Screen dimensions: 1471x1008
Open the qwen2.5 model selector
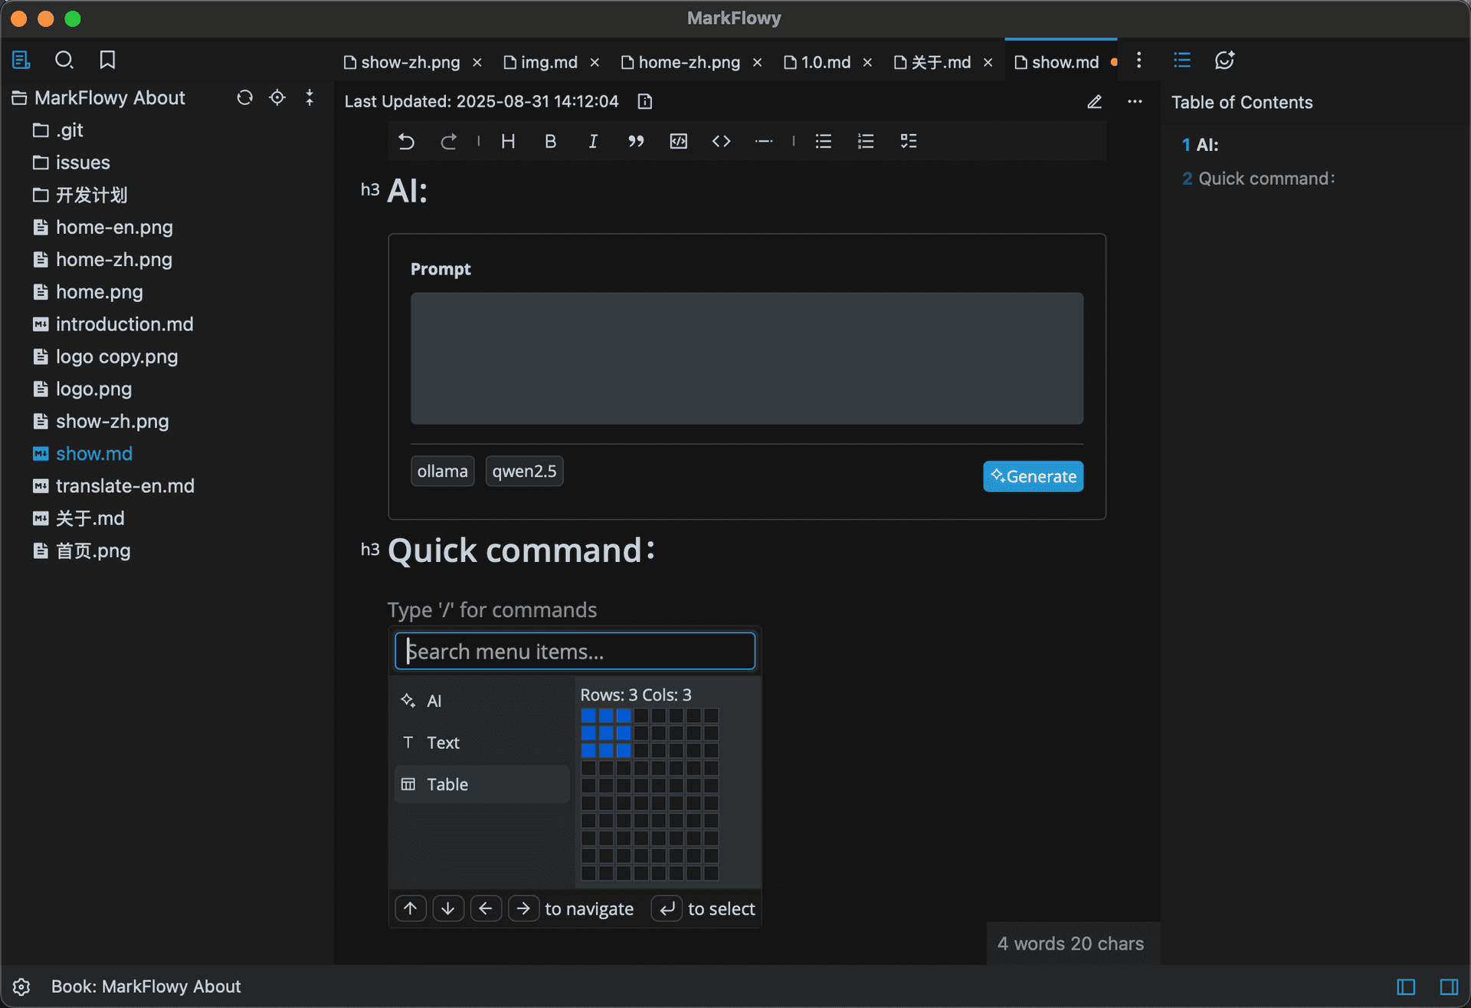(x=524, y=471)
